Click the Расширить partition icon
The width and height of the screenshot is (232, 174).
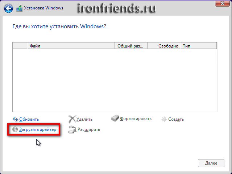click(72, 129)
